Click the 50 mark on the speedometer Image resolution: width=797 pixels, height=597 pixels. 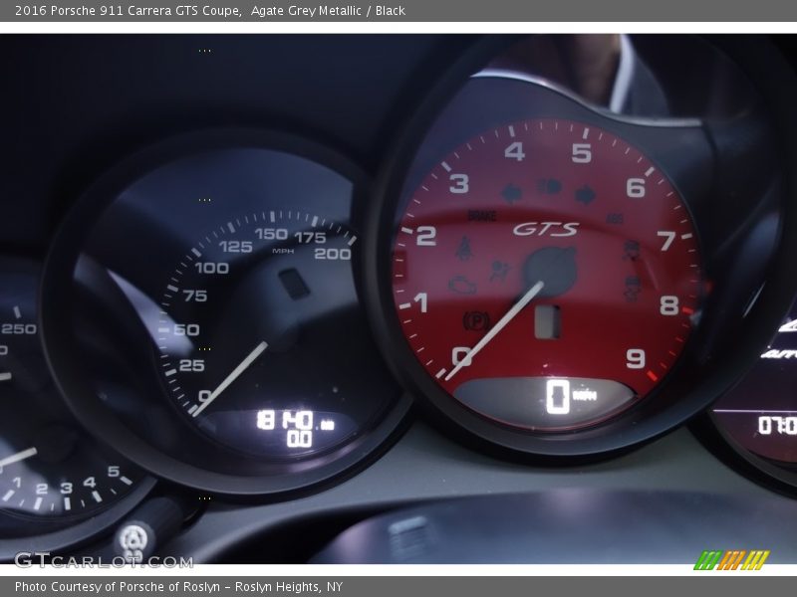click(186, 330)
